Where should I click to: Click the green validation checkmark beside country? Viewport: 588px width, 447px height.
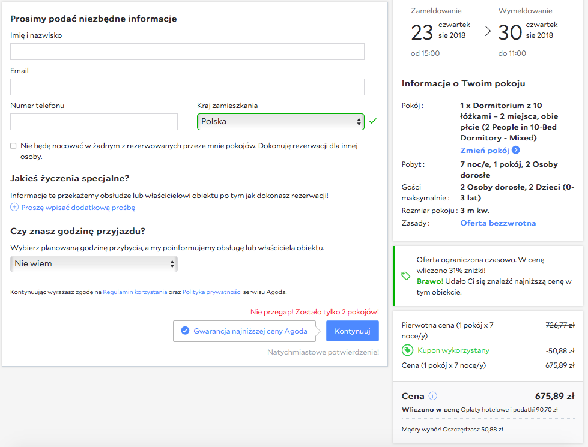[x=373, y=121]
